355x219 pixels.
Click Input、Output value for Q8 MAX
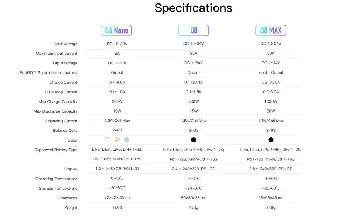pos(271,72)
